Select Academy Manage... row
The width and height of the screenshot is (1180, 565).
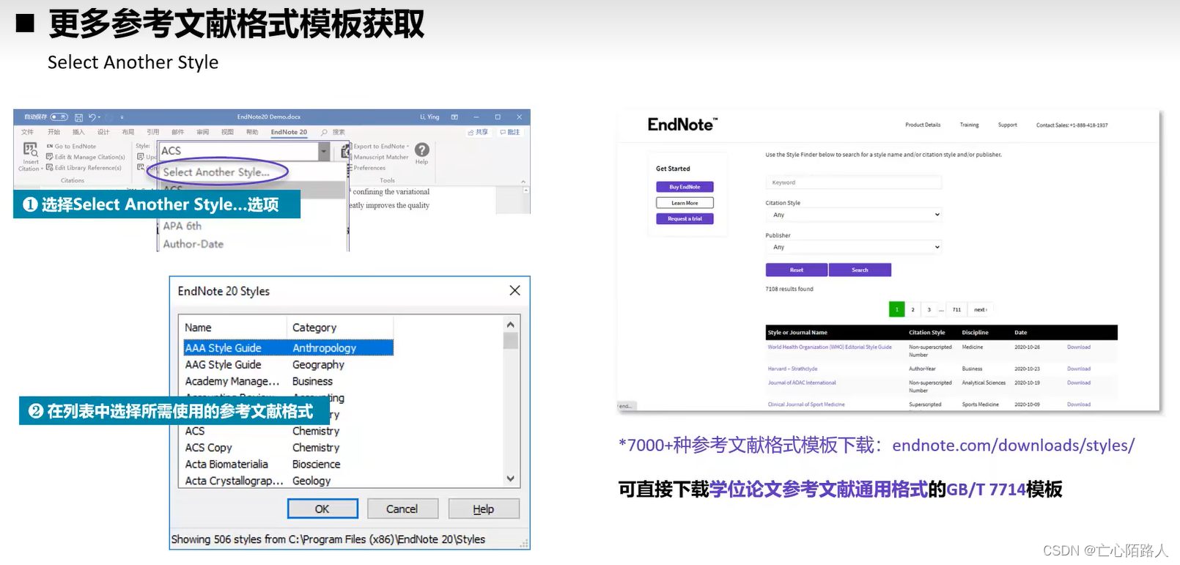coord(288,381)
